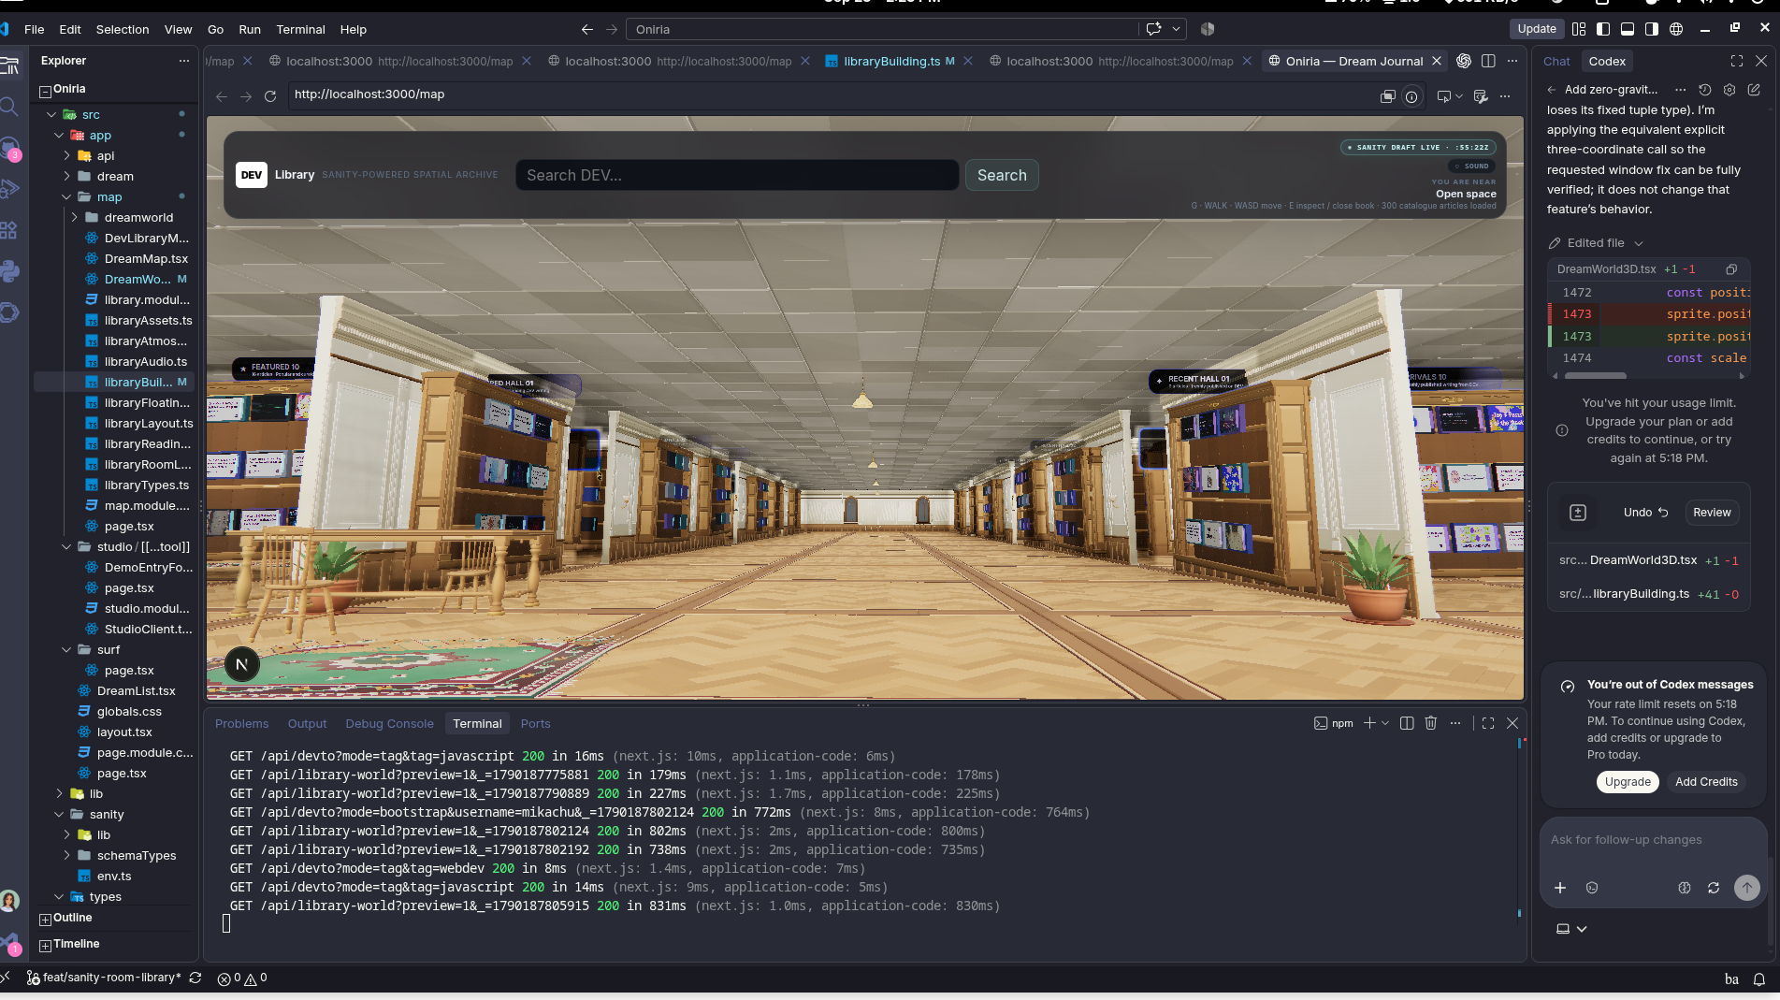Toggle the SANITY DRAFT LIVE indicator

1418,147
